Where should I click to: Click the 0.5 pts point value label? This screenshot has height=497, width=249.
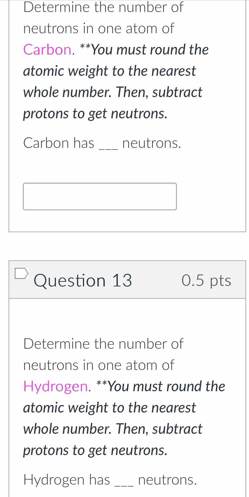click(206, 280)
